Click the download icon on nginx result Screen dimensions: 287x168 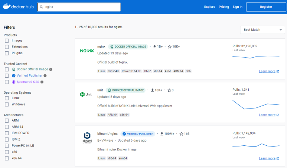coord(155,47)
